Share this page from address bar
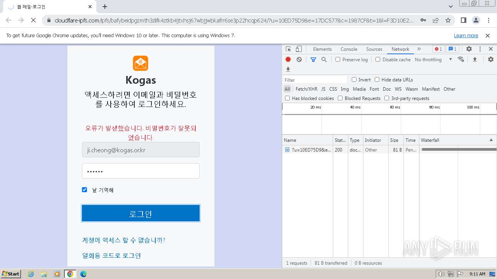Image resolution: width=497 pixels, height=279 pixels. coord(436,21)
